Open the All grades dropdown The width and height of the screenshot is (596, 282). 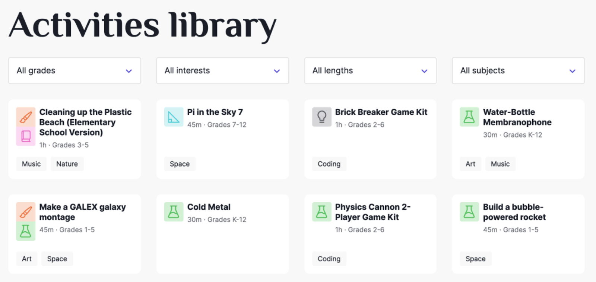point(74,71)
